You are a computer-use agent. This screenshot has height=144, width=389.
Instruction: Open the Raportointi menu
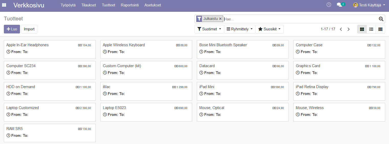pos(130,5)
